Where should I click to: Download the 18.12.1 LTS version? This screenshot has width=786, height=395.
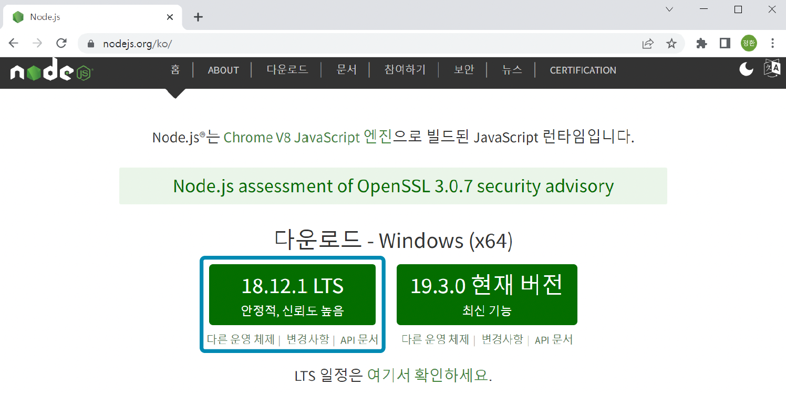click(292, 295)
